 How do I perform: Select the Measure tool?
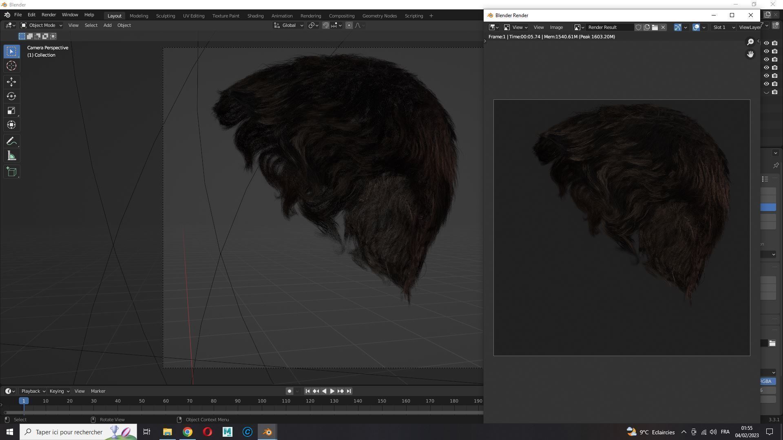[x=11, y=155]
